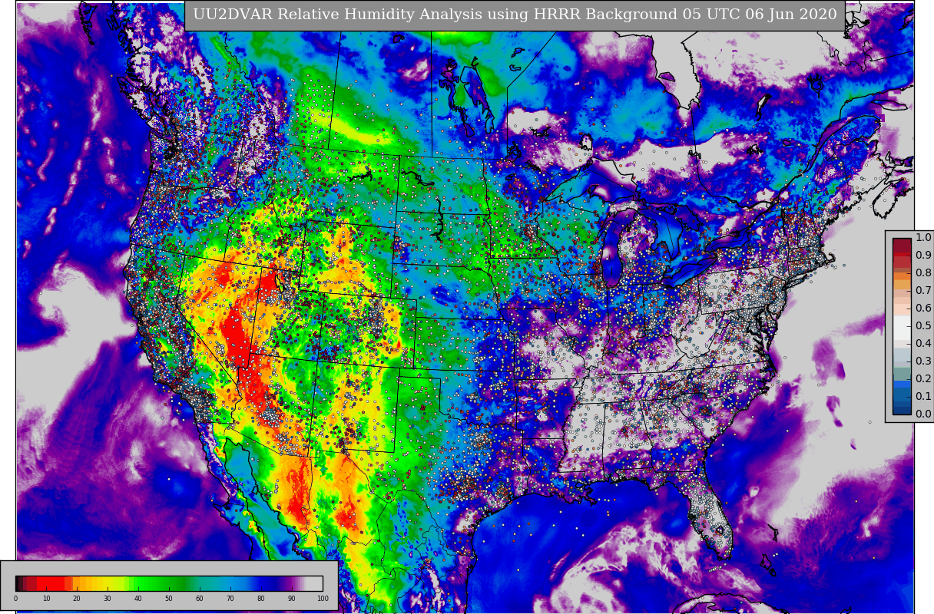The width and height of the screenshot is (934, 614).
Task: Click the 0.8 label on vertical colorbar
Action: point(923,272)
